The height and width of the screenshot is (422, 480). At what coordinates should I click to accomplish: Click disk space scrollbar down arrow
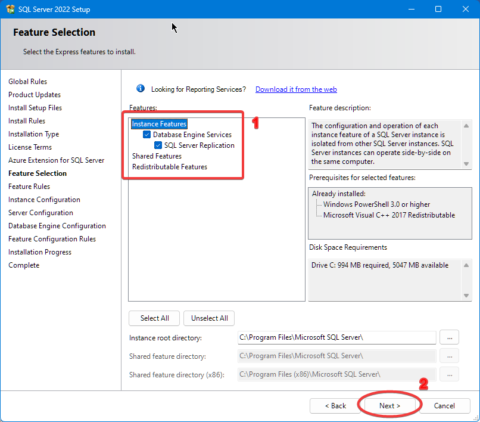click(x=466, y=296)
